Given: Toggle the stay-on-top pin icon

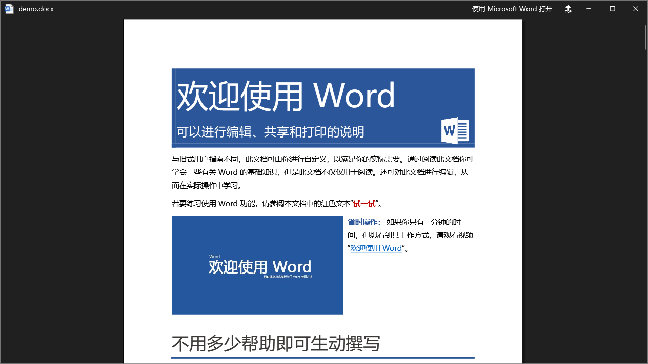Looking at the screenshot, I should click(x=568, y=9).
